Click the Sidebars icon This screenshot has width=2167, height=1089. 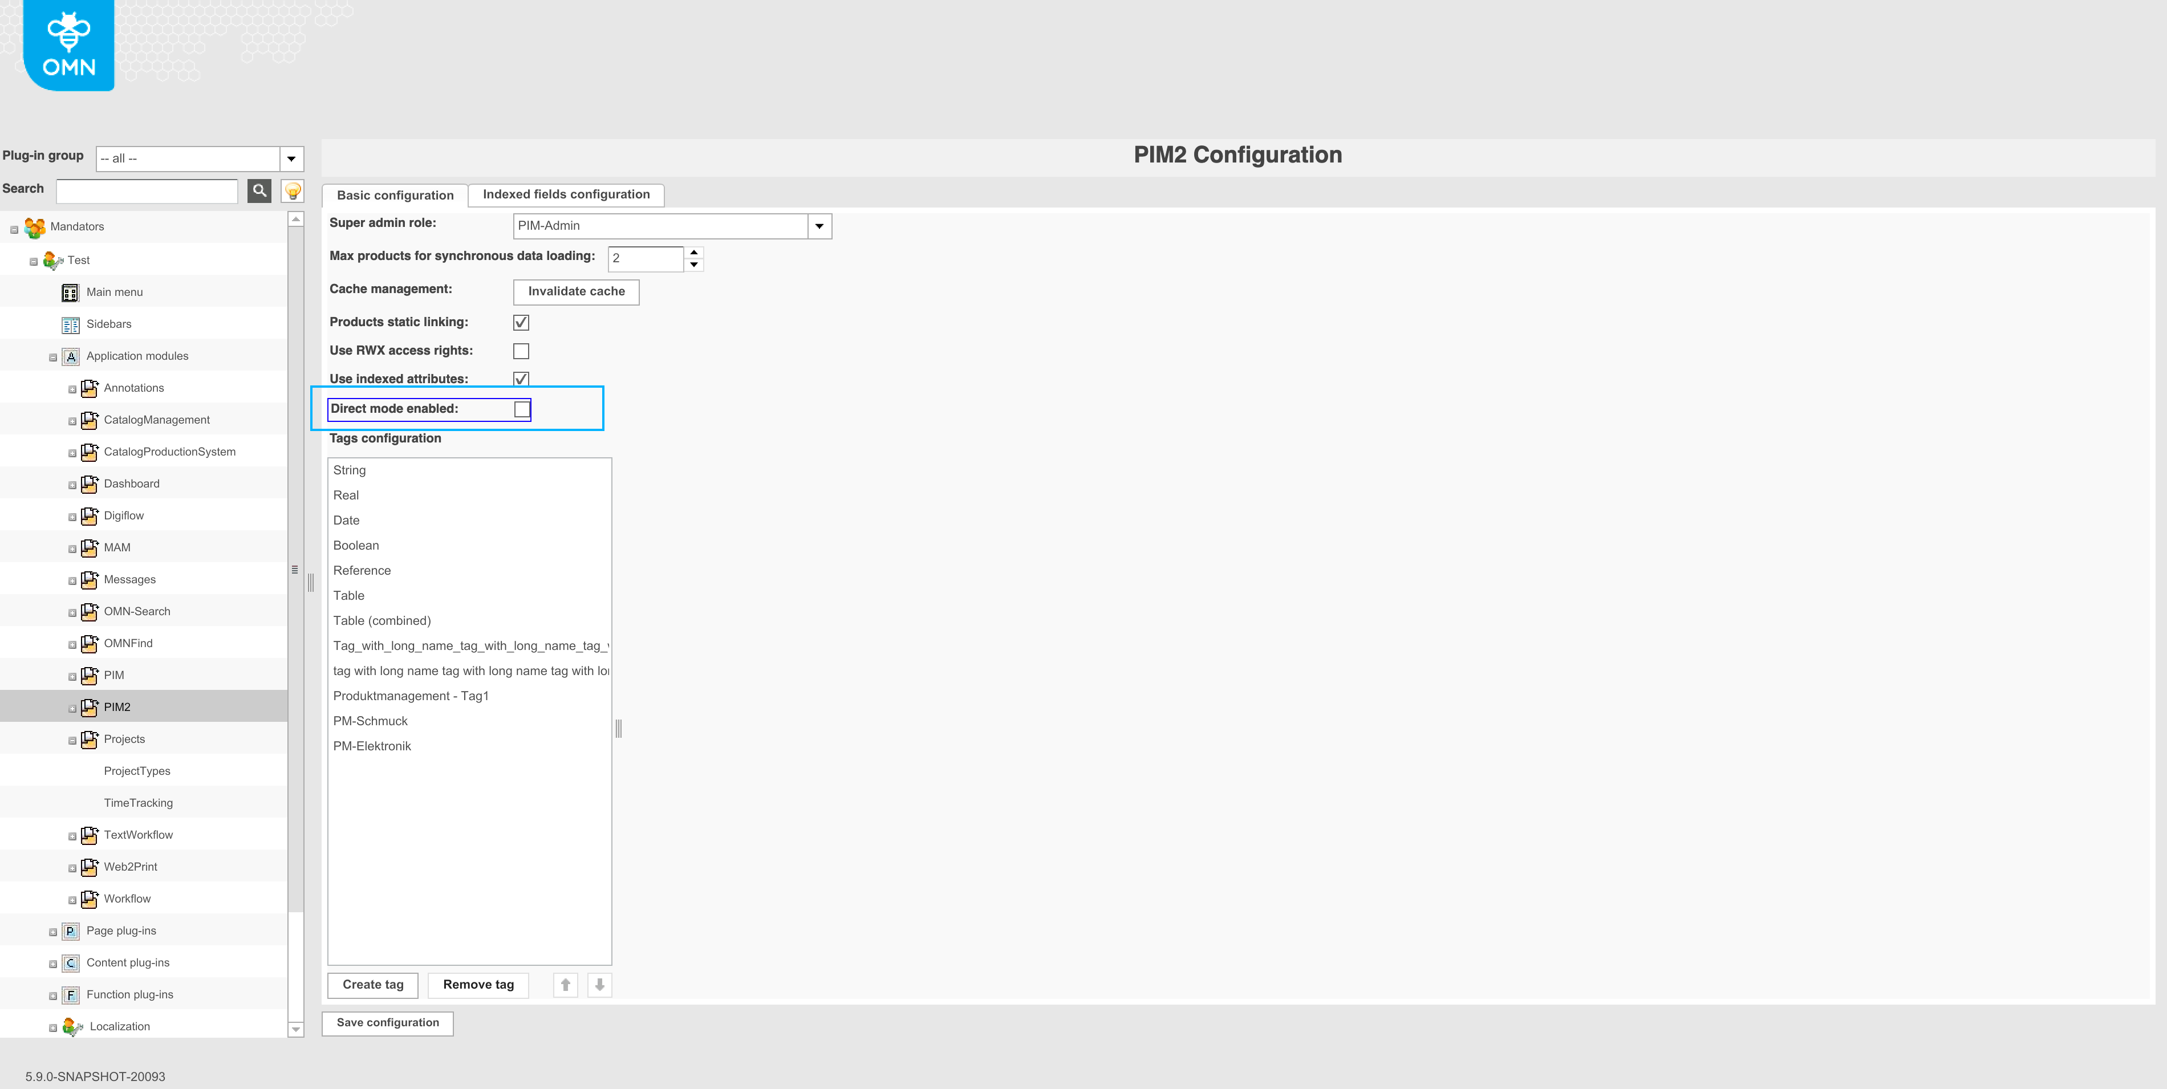[x=71, y=324]
